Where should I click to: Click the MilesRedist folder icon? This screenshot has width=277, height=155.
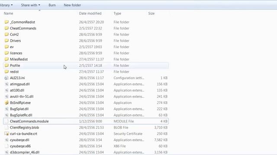[6, 59]
